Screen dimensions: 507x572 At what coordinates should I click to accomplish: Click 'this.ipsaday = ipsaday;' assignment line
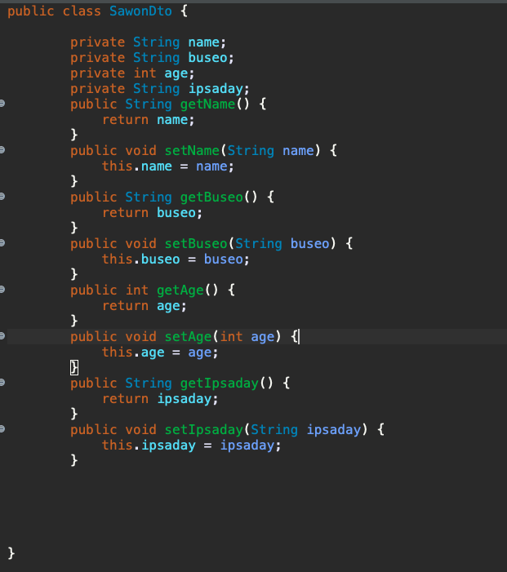[x=191, y=446]
